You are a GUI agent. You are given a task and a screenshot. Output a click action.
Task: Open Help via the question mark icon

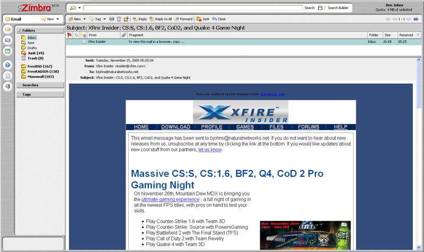7,65
